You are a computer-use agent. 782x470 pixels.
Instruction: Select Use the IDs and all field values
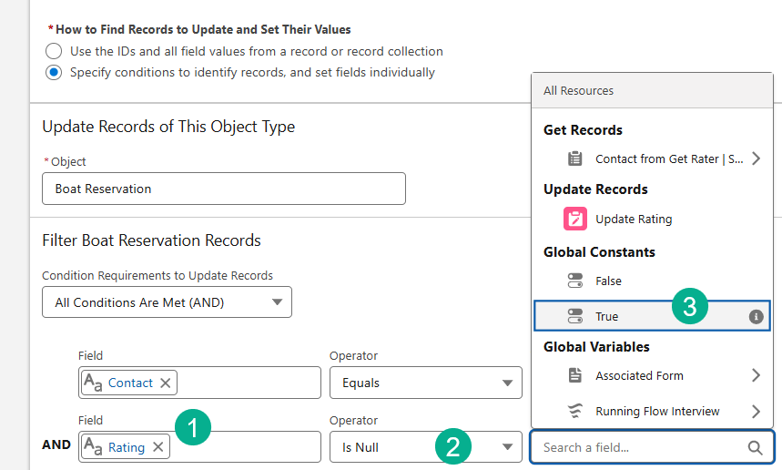tap(55, 51)
